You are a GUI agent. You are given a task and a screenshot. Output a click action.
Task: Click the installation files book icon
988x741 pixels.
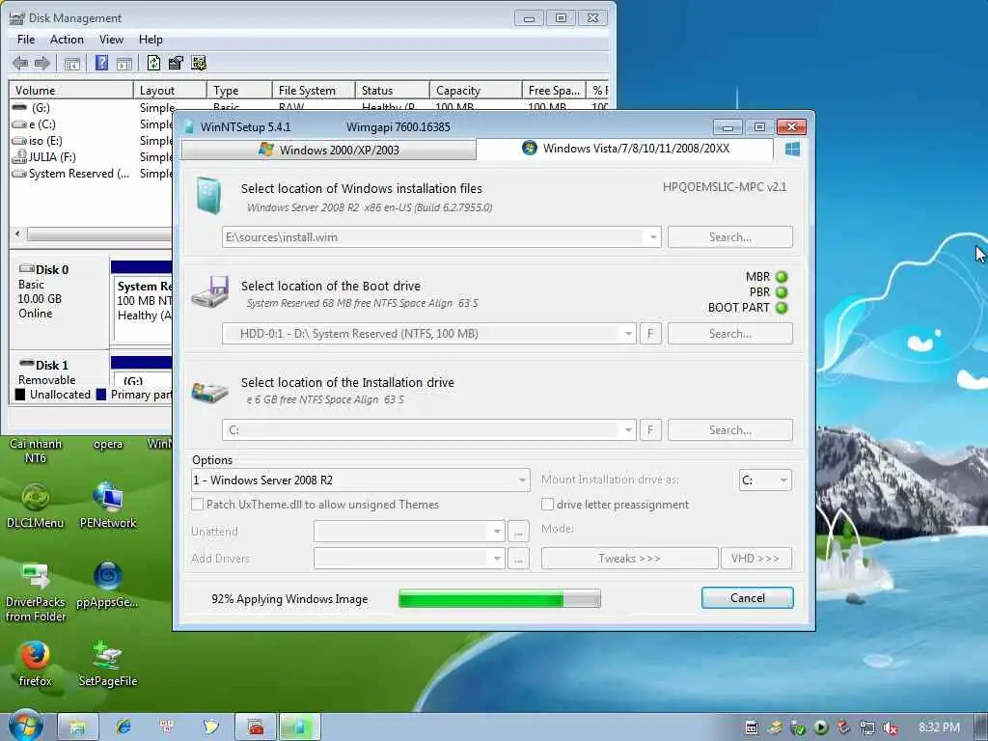click(x=208, y=195)
